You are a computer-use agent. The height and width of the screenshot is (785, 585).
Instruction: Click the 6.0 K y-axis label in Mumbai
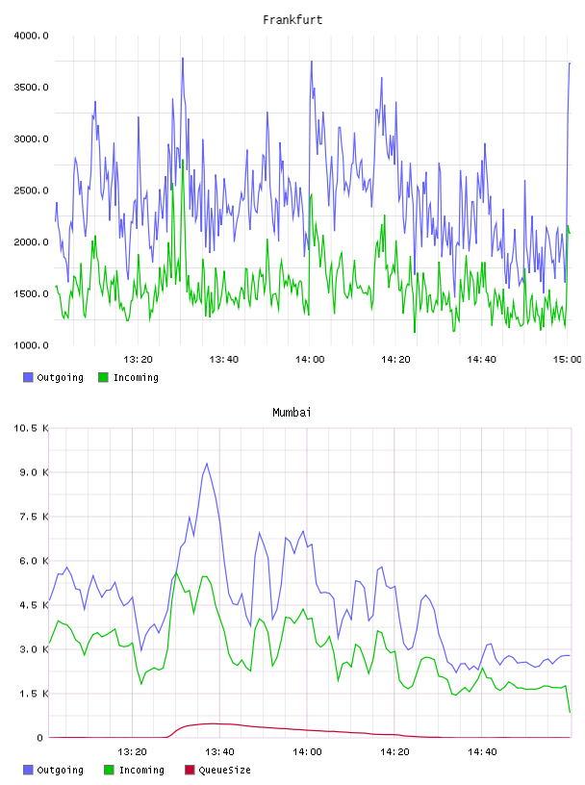(34, 561)
